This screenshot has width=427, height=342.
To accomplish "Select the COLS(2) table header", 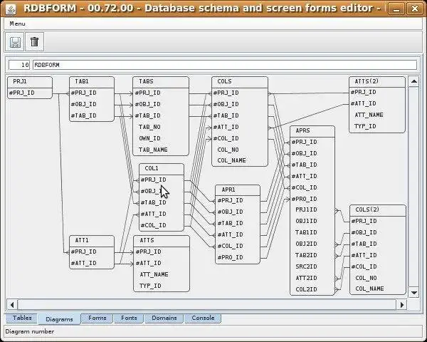I will [378, 210].
